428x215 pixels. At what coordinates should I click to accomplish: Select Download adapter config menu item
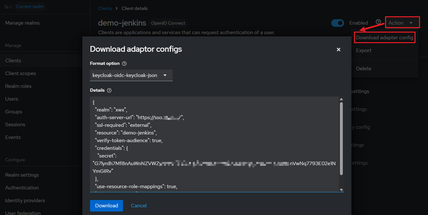[x=384, y=38]
